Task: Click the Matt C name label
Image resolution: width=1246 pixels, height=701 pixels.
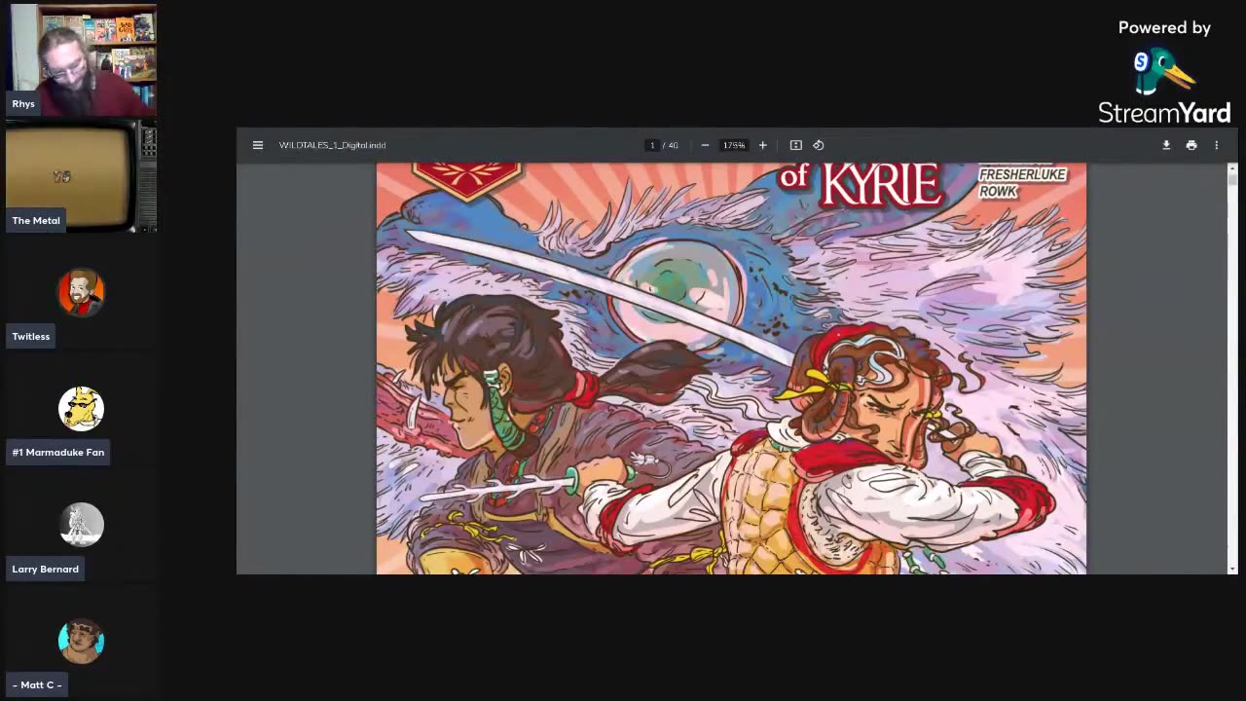Action: tap(37, 684)
